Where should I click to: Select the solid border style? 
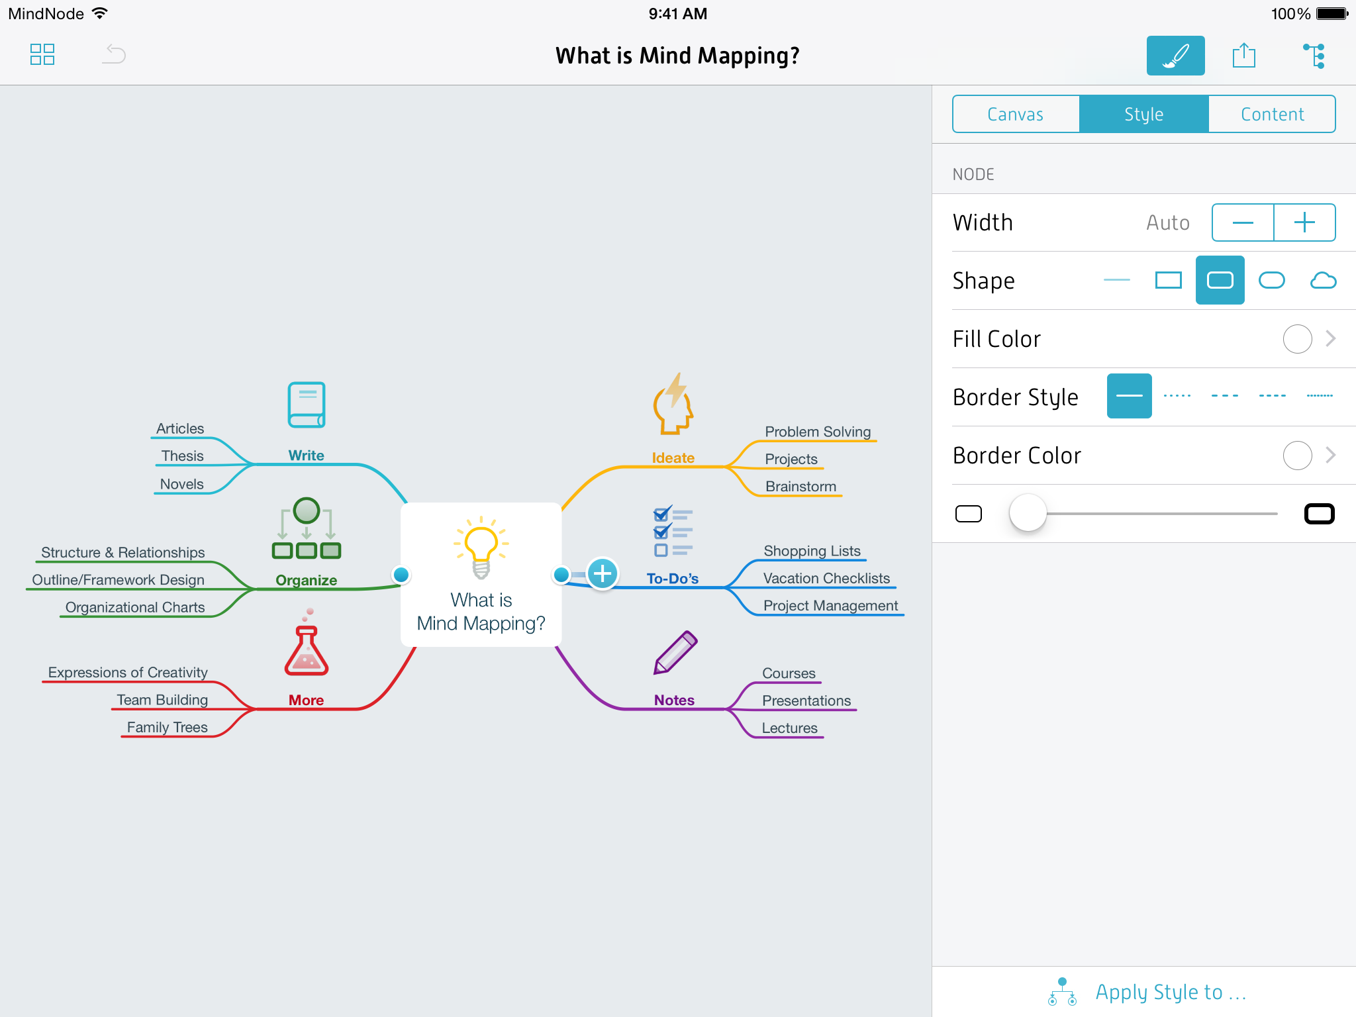pyautogui.click(x=1129, y=397)
